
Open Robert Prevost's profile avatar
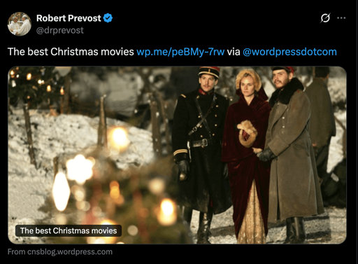20,24
